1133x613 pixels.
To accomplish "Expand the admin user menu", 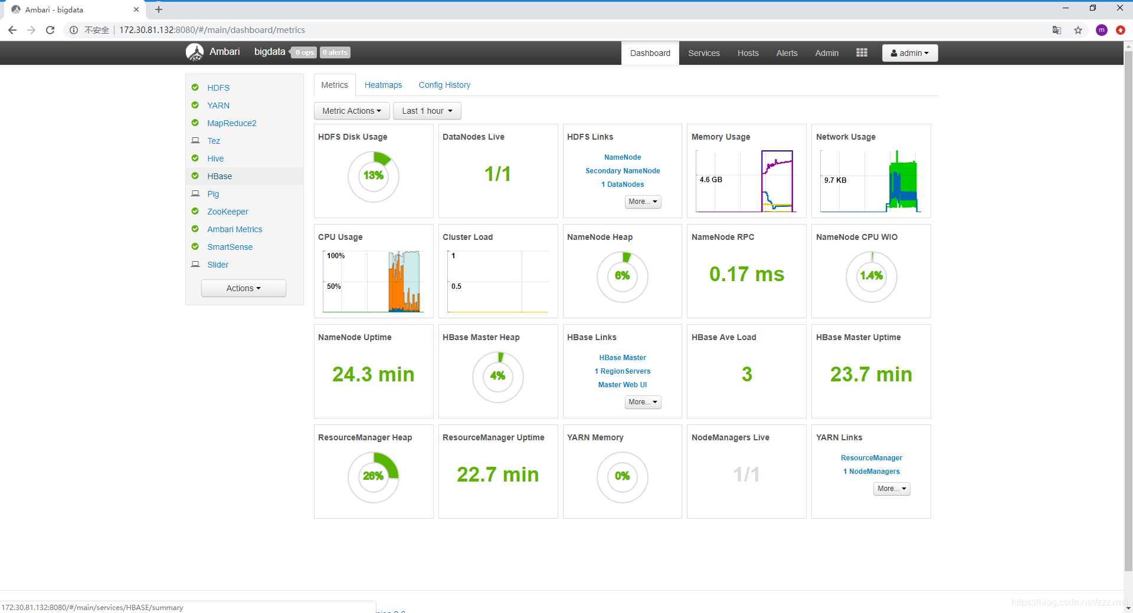I will 910,53.
